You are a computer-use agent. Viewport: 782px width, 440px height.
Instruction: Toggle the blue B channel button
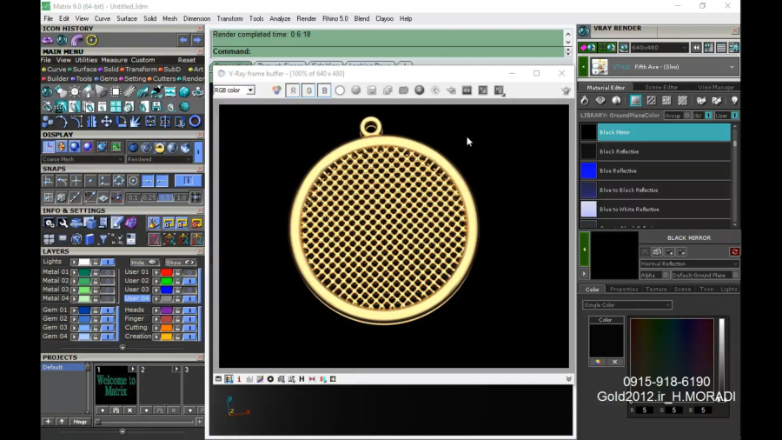324,90
